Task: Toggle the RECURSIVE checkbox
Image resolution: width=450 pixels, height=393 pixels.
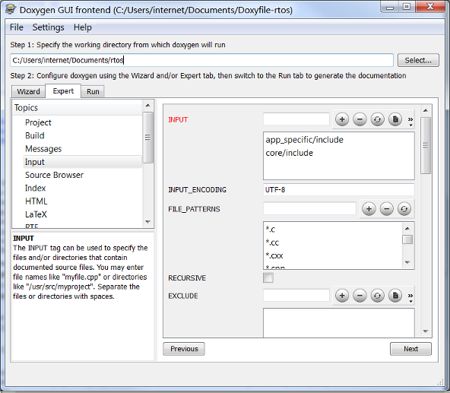Action: click(268, 277)
